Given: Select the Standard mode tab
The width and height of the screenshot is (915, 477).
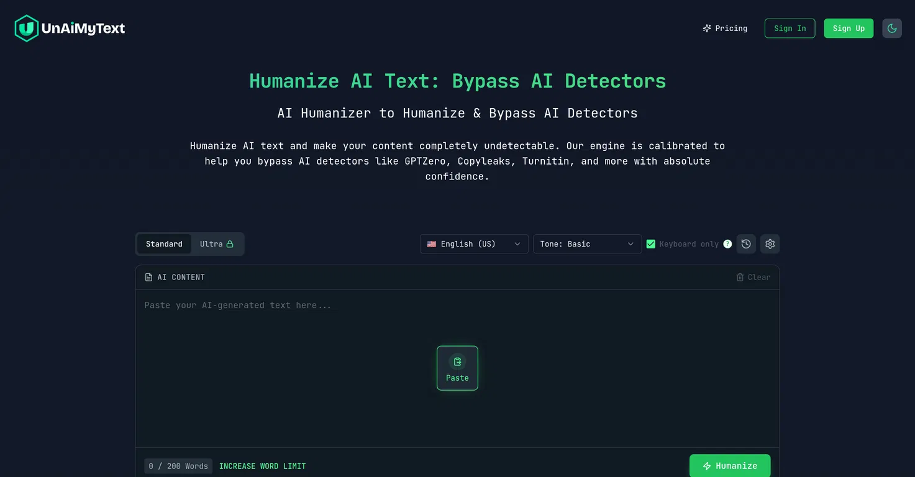Looking at the screenshot, I should 164,244.
